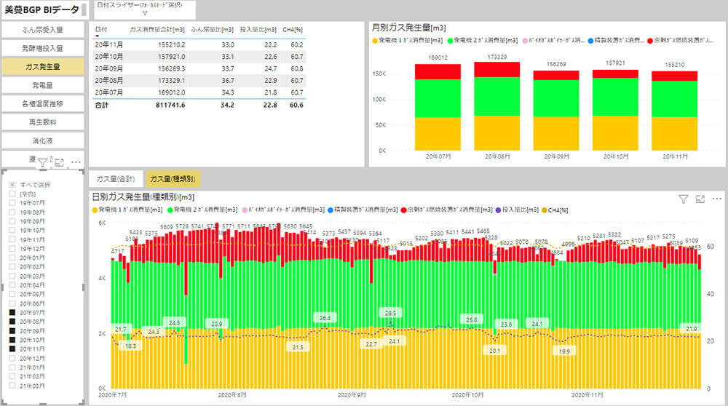Screen dimensions: 728x406
Task: Expand the 日付スライサー dropdown arrow
Action: (x=144, y=14)
